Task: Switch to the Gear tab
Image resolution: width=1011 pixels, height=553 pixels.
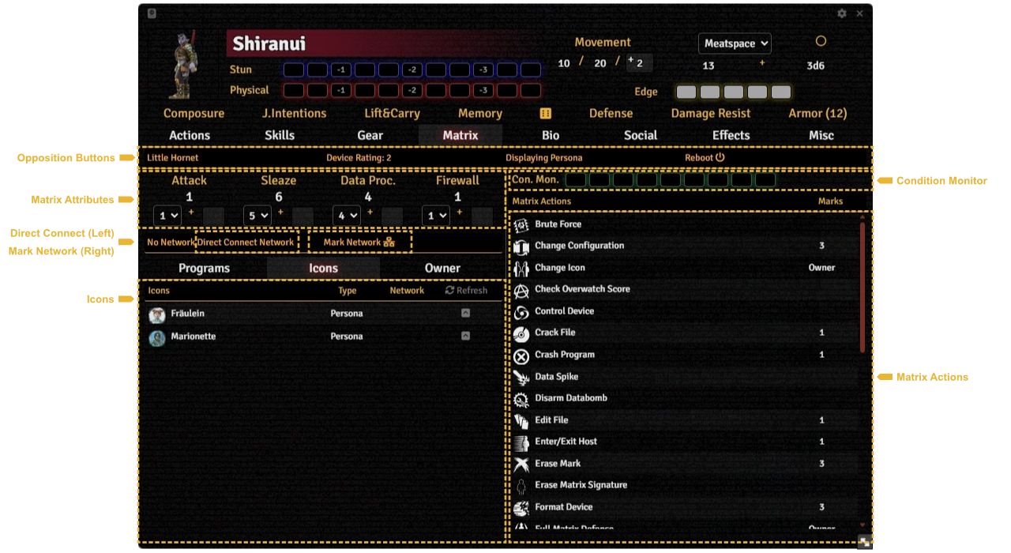Action: 370,135
